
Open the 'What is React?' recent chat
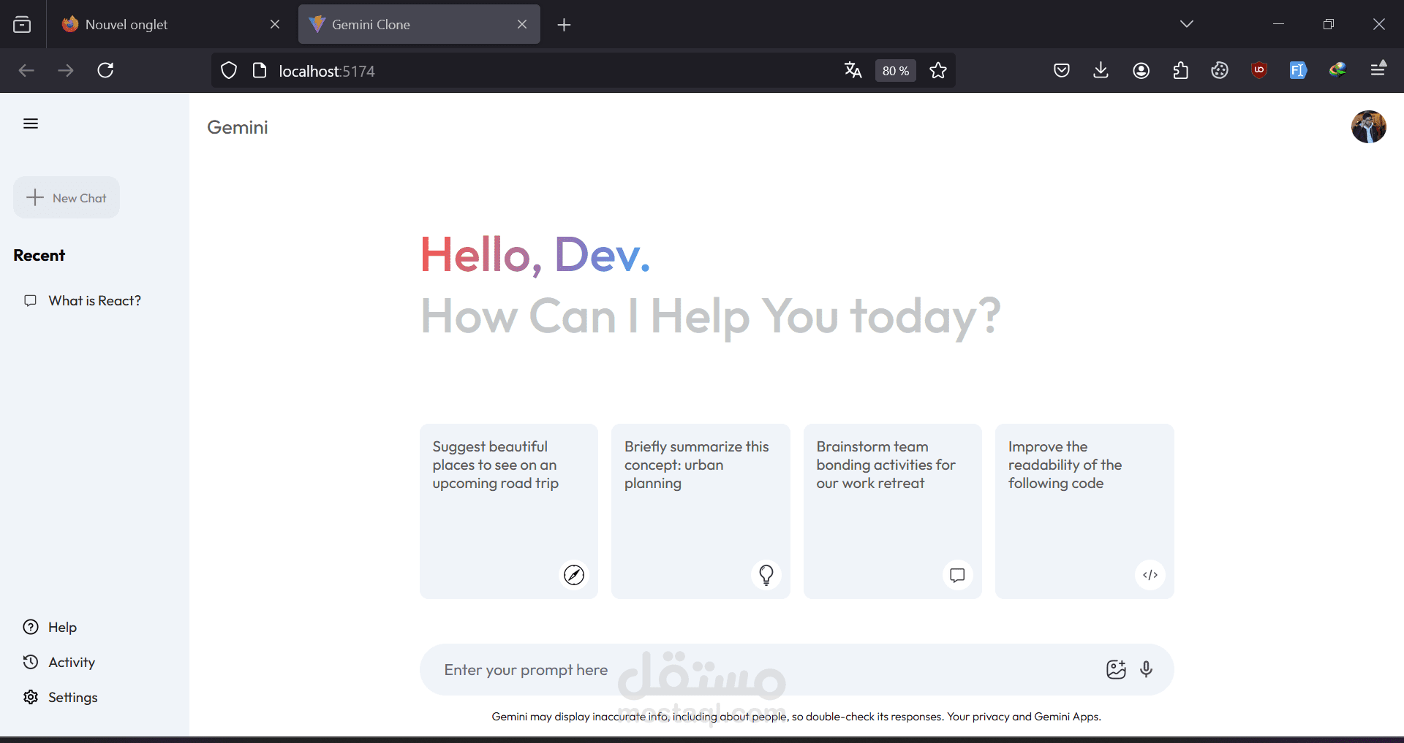tap(83, 300)
